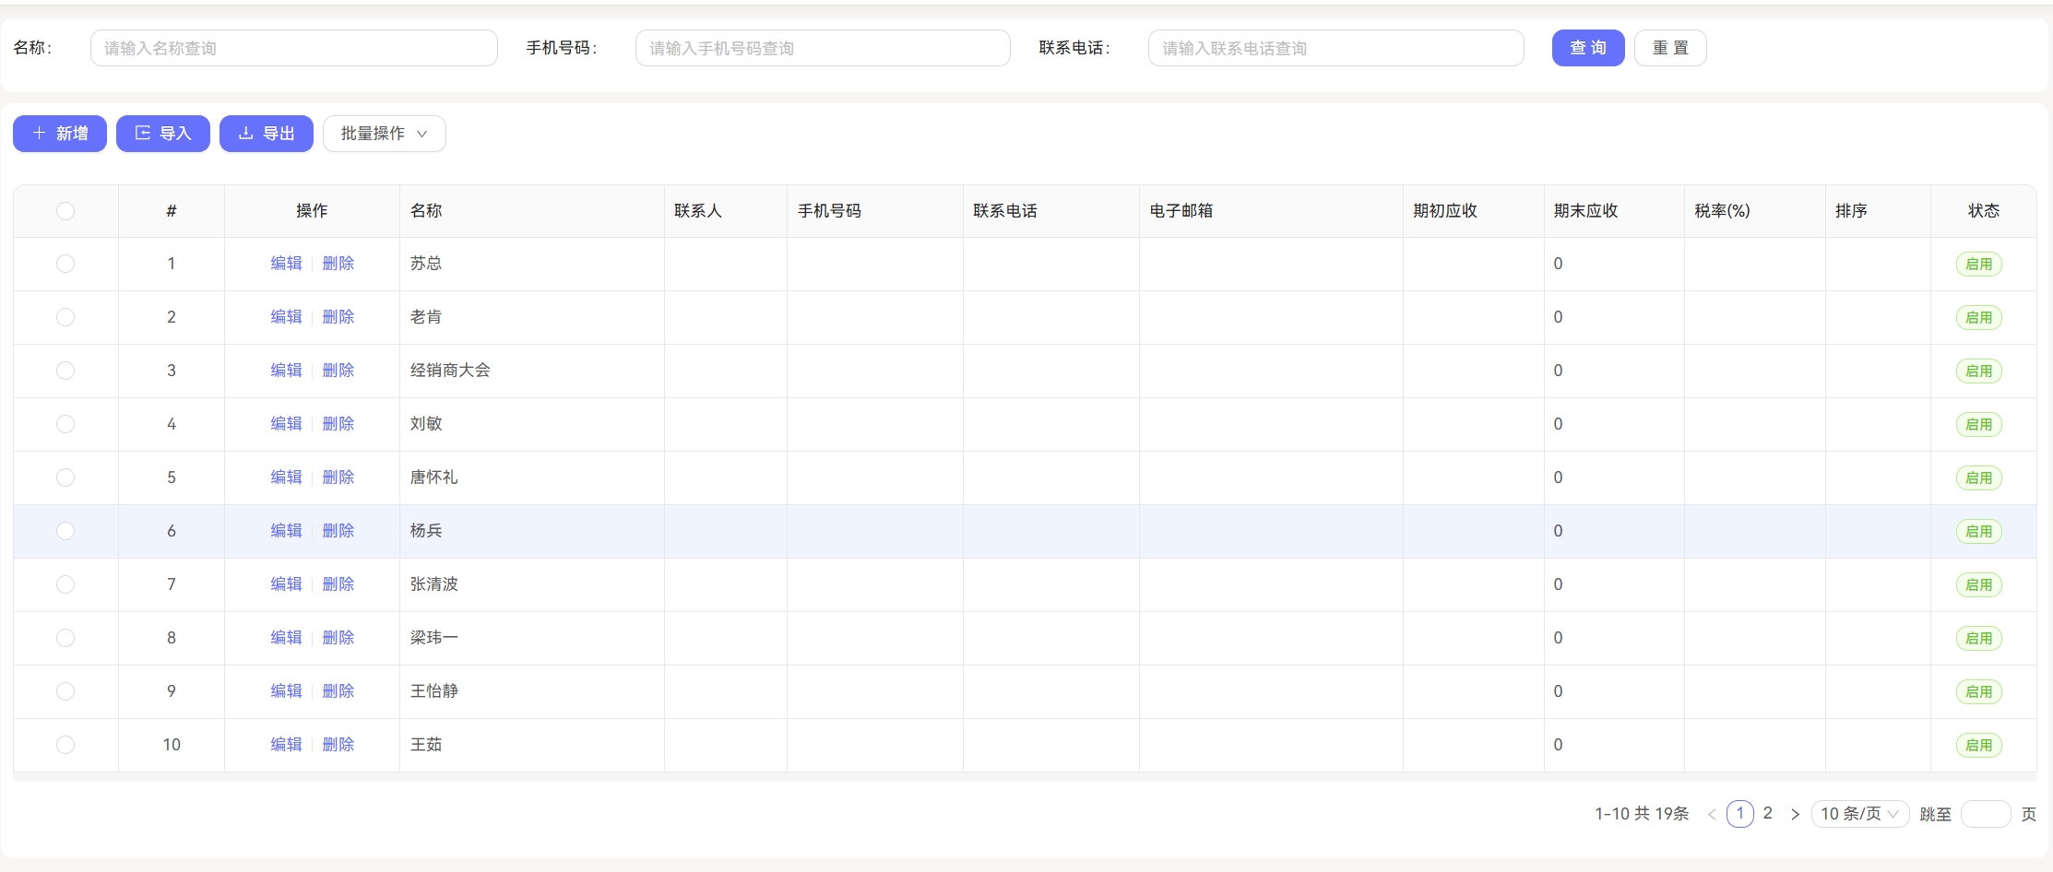Click the export icon on 导出 button
2053x872 pixels.
[x=245, y=133]
